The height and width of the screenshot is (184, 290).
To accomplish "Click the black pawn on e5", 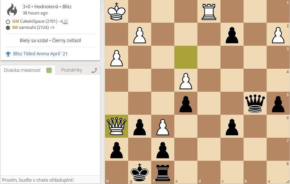I will pyautogui.click(x=186, y=103).
